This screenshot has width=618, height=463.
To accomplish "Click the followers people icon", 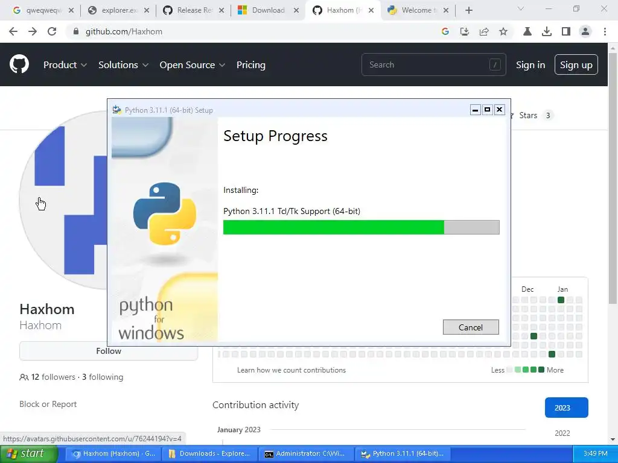I will point(24,377).
